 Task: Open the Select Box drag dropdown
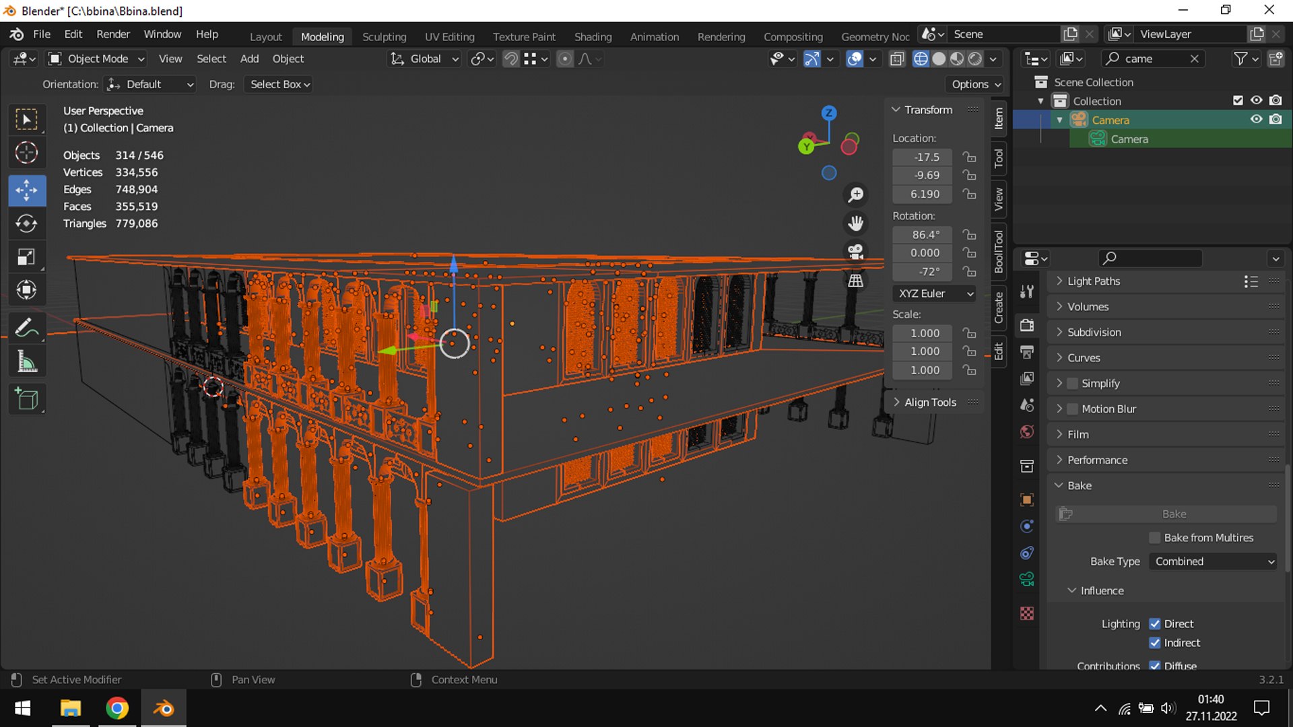pos(279,85)
